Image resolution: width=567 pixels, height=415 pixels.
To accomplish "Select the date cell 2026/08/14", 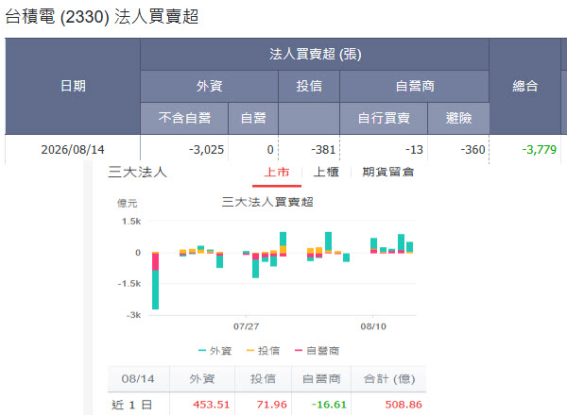I will pyautogui.click(x=73, y=149).
